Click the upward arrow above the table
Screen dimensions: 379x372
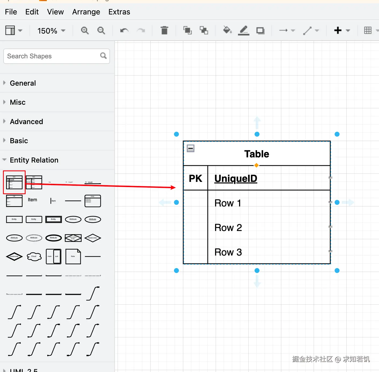tap(257, 123)
